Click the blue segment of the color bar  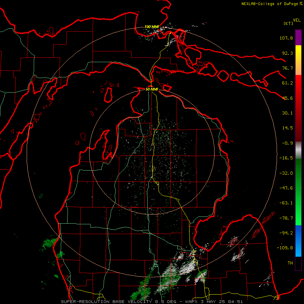(298, 241)
